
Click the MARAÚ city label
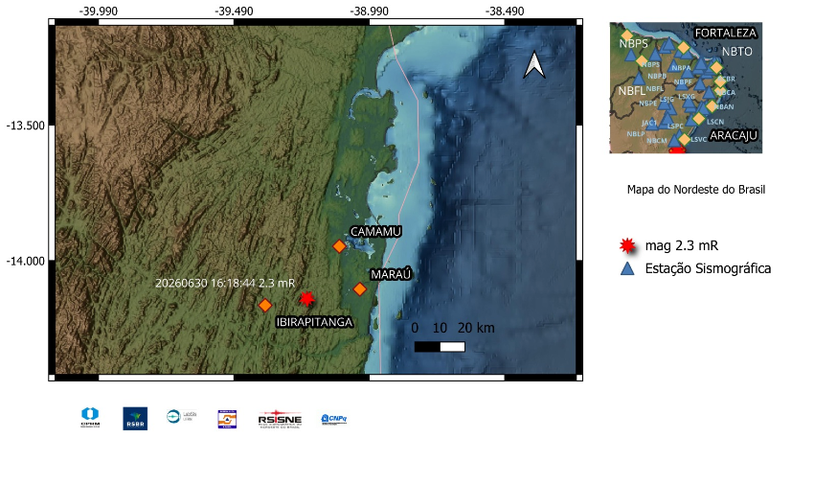coord(391,274)
